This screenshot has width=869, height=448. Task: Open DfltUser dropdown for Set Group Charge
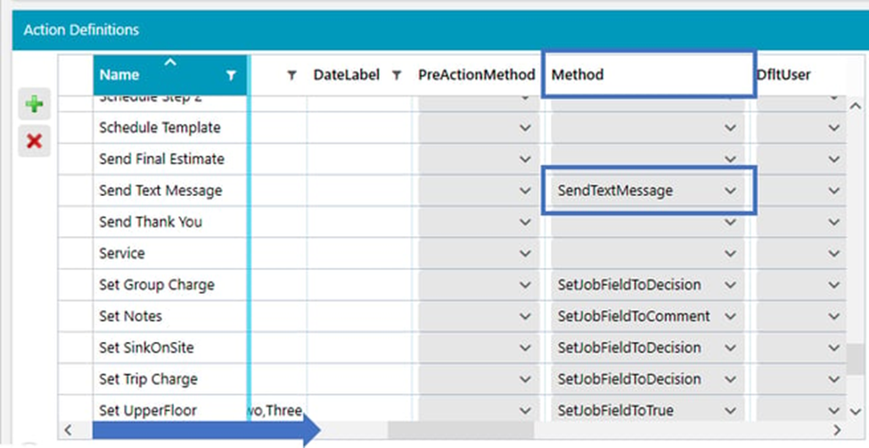(x=834, y=285)
